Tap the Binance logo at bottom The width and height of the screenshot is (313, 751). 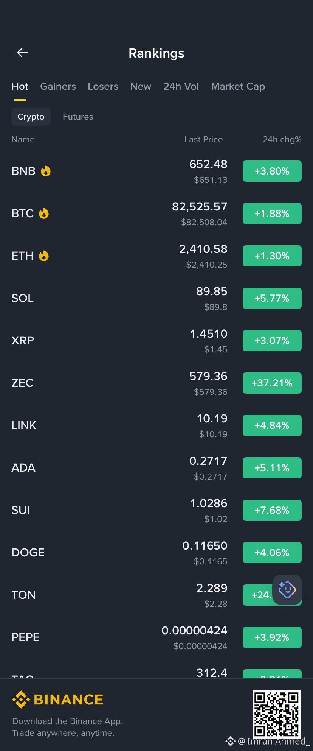click(x=57, y=700)
